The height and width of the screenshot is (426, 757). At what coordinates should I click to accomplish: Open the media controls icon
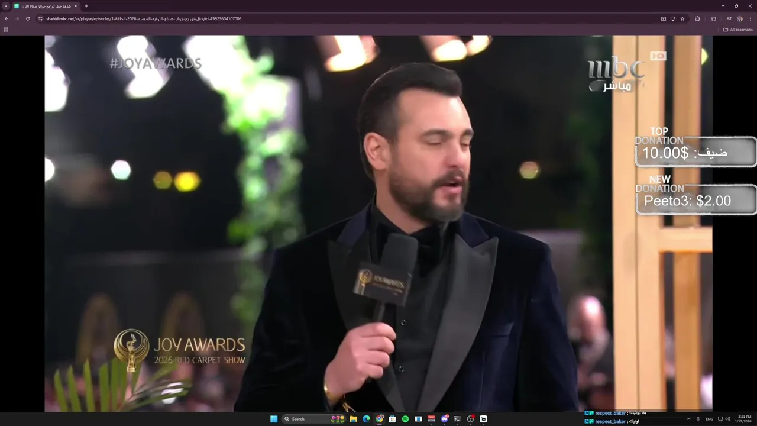click(729, 18)
